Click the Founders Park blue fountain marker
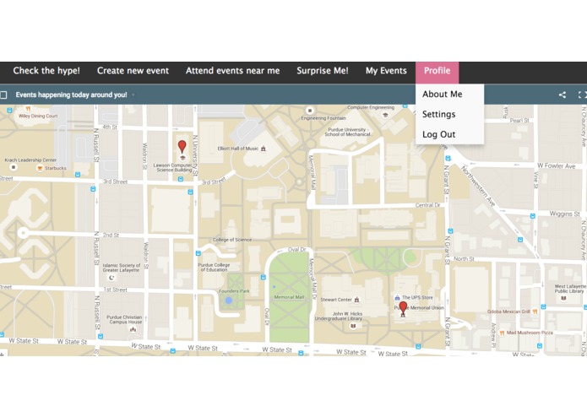The width and height of the screenshot is (587, 417). click(229, 300)
